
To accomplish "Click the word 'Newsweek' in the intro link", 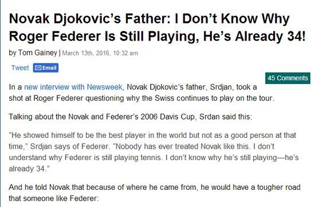I will point(104,87).
